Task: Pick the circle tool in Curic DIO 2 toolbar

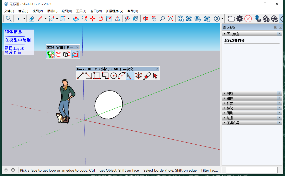Action: (114, 76)
